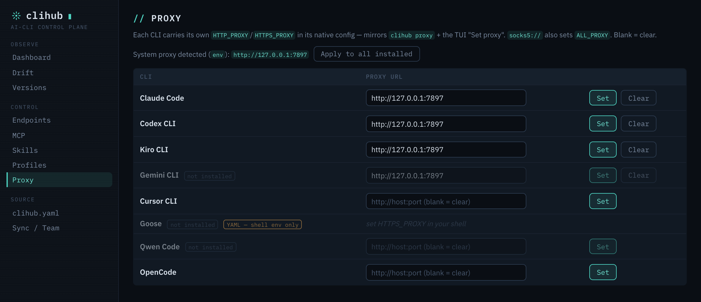Click the clihub title text
Viewport: 701px width, 302px height.
click(45, 15)
